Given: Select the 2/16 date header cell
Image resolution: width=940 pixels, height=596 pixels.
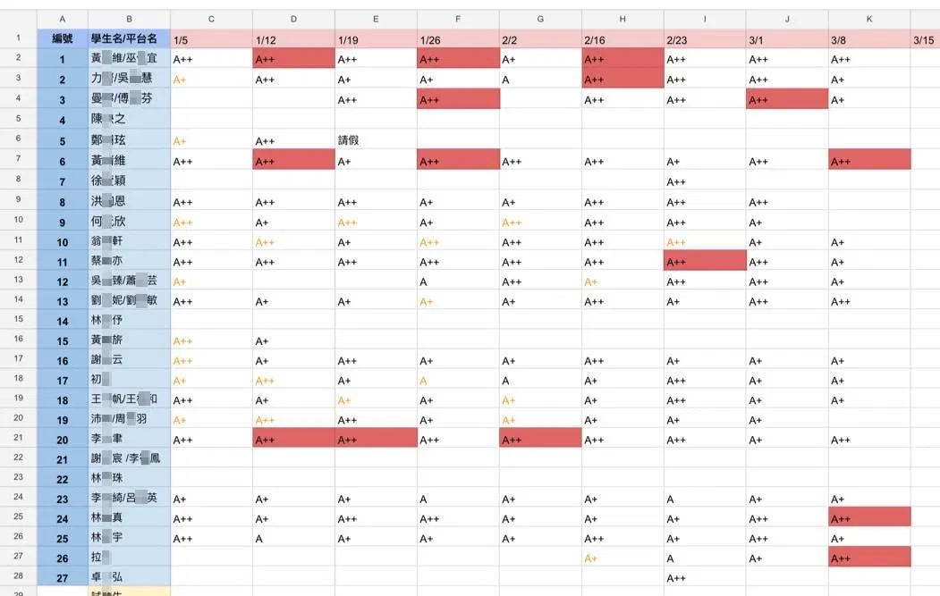Looking at the screenshot, I should (622, 39).
